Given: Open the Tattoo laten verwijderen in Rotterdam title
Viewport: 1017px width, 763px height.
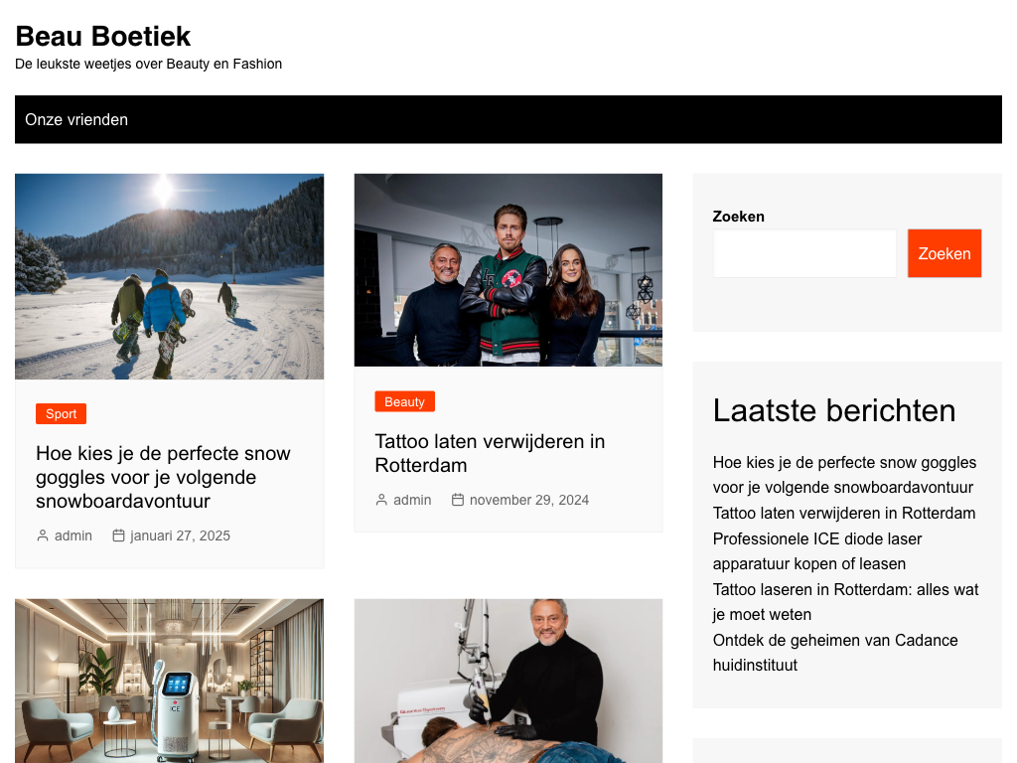Looking at the screenshot, I should click(x=491, y=453).
